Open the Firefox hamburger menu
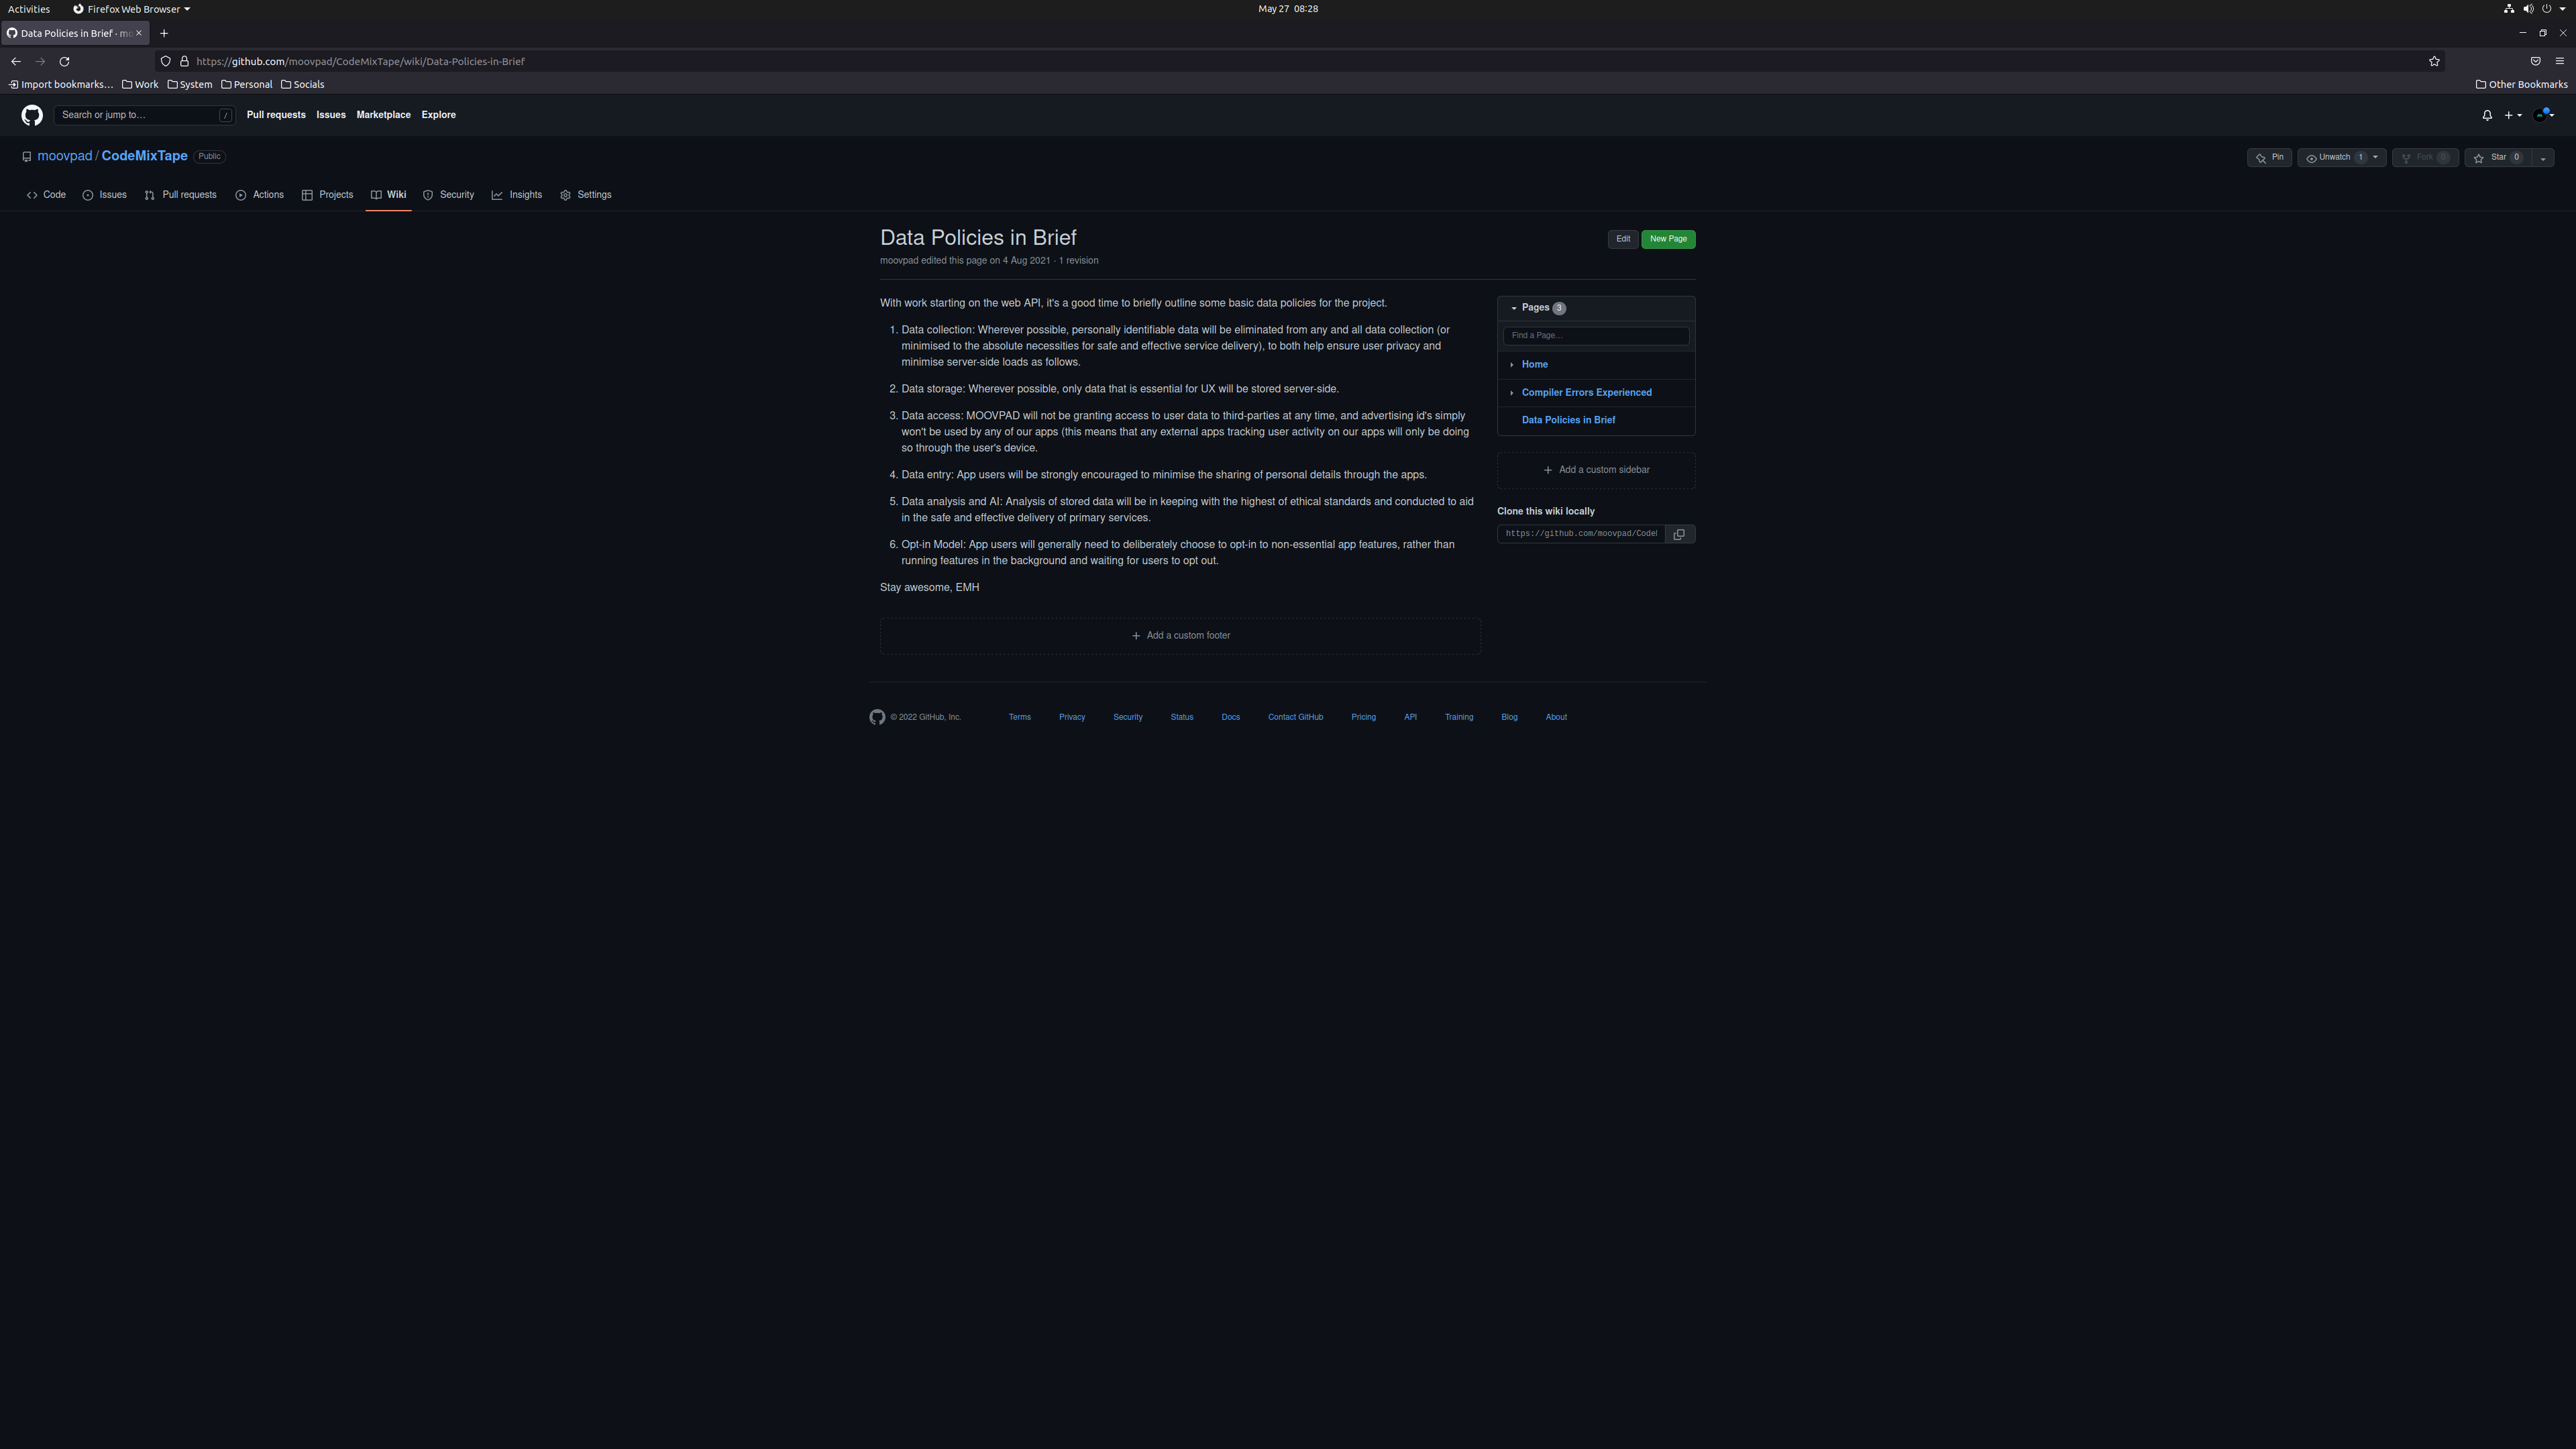This screenshot has height=1449, width=2576. click(x=2560, y=61)
